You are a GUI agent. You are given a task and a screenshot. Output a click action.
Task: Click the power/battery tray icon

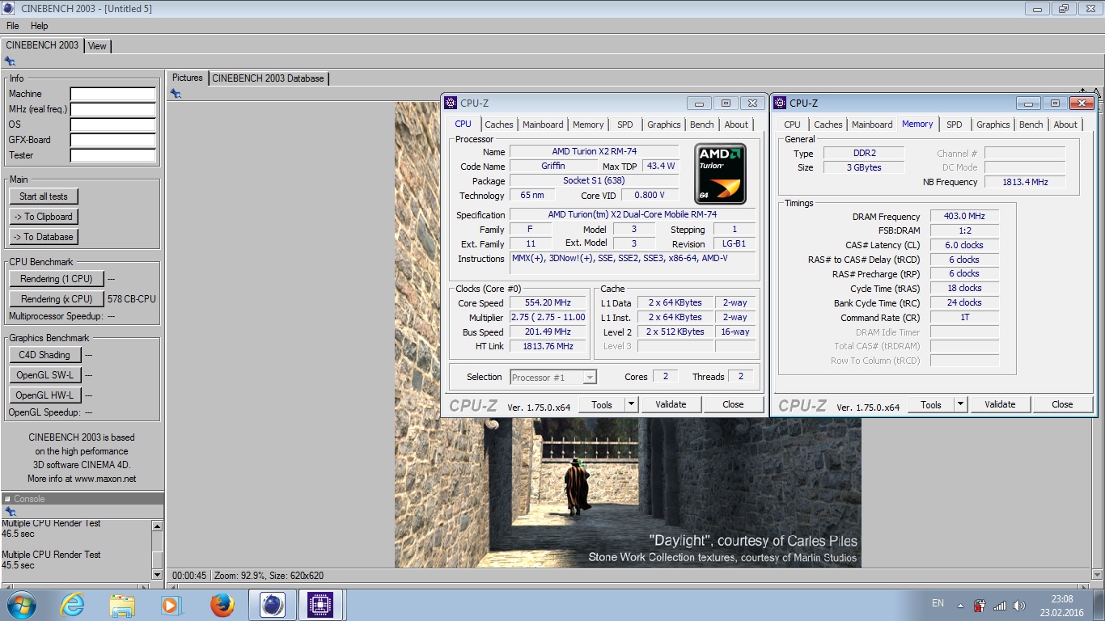(979, 606)
